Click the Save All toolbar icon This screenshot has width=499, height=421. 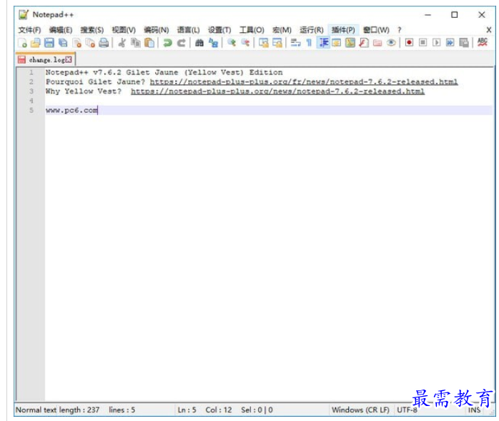63,43
